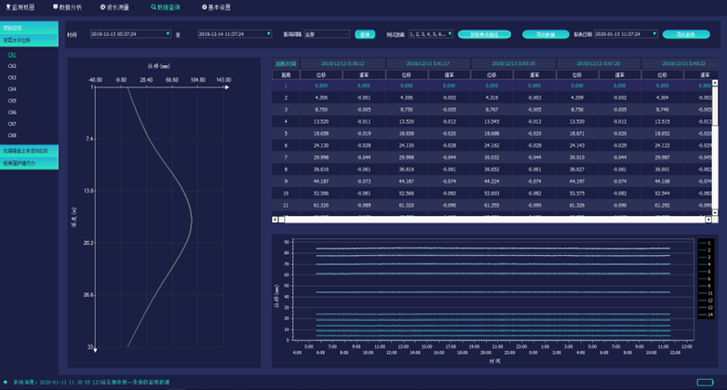The image size is (727, 390).
Task: Expand the sidebar section just below CX8
Action: pos(29,151)
